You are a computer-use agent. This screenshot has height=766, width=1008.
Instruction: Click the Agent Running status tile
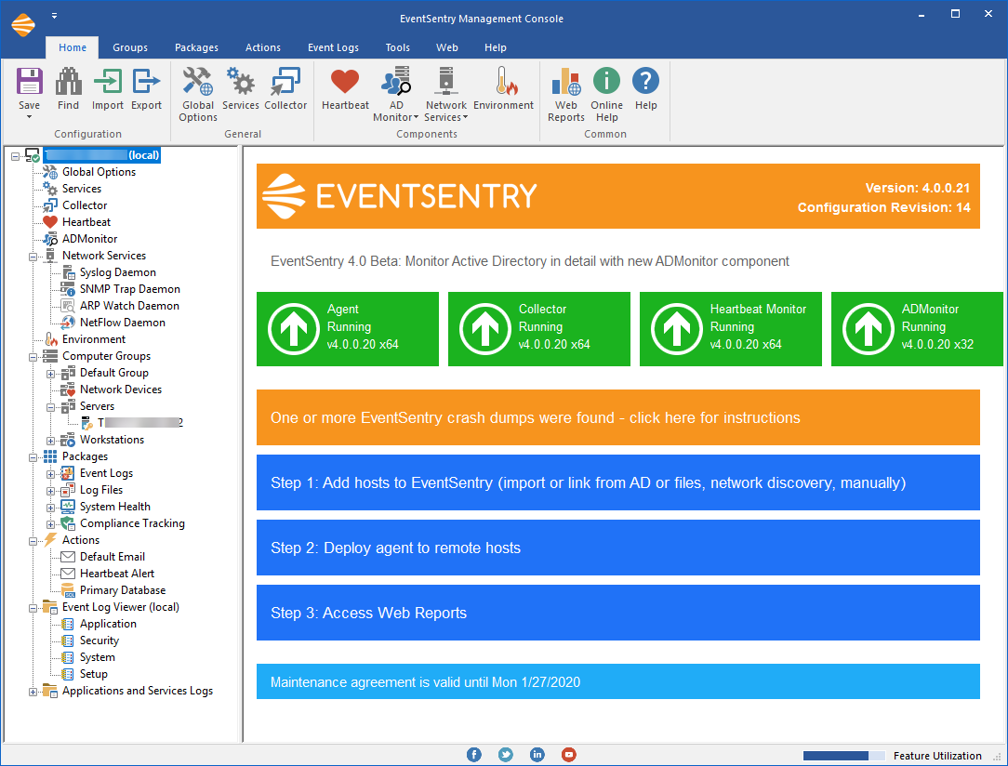[x=348, y=329]
